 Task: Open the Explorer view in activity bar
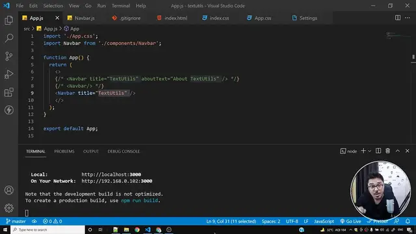(8, 20)
